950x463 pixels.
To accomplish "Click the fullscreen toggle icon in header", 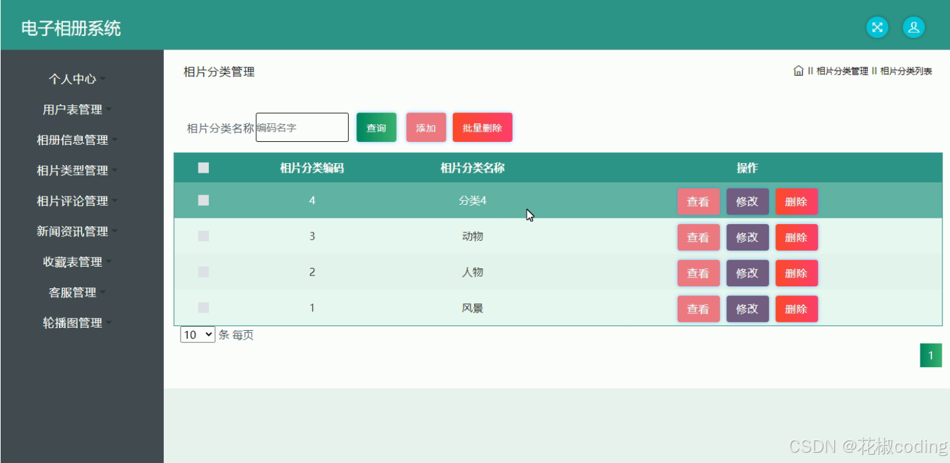I will point(877,27).
